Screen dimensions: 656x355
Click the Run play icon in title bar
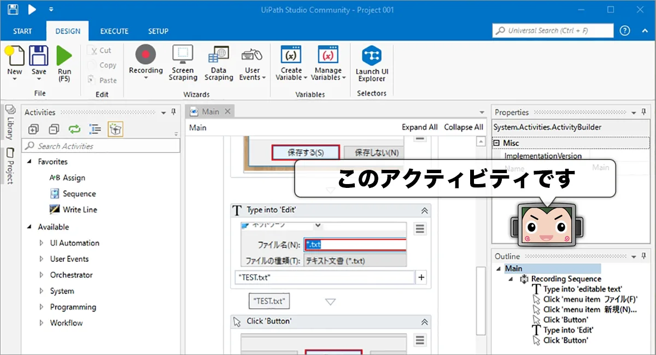pos(32,9)
